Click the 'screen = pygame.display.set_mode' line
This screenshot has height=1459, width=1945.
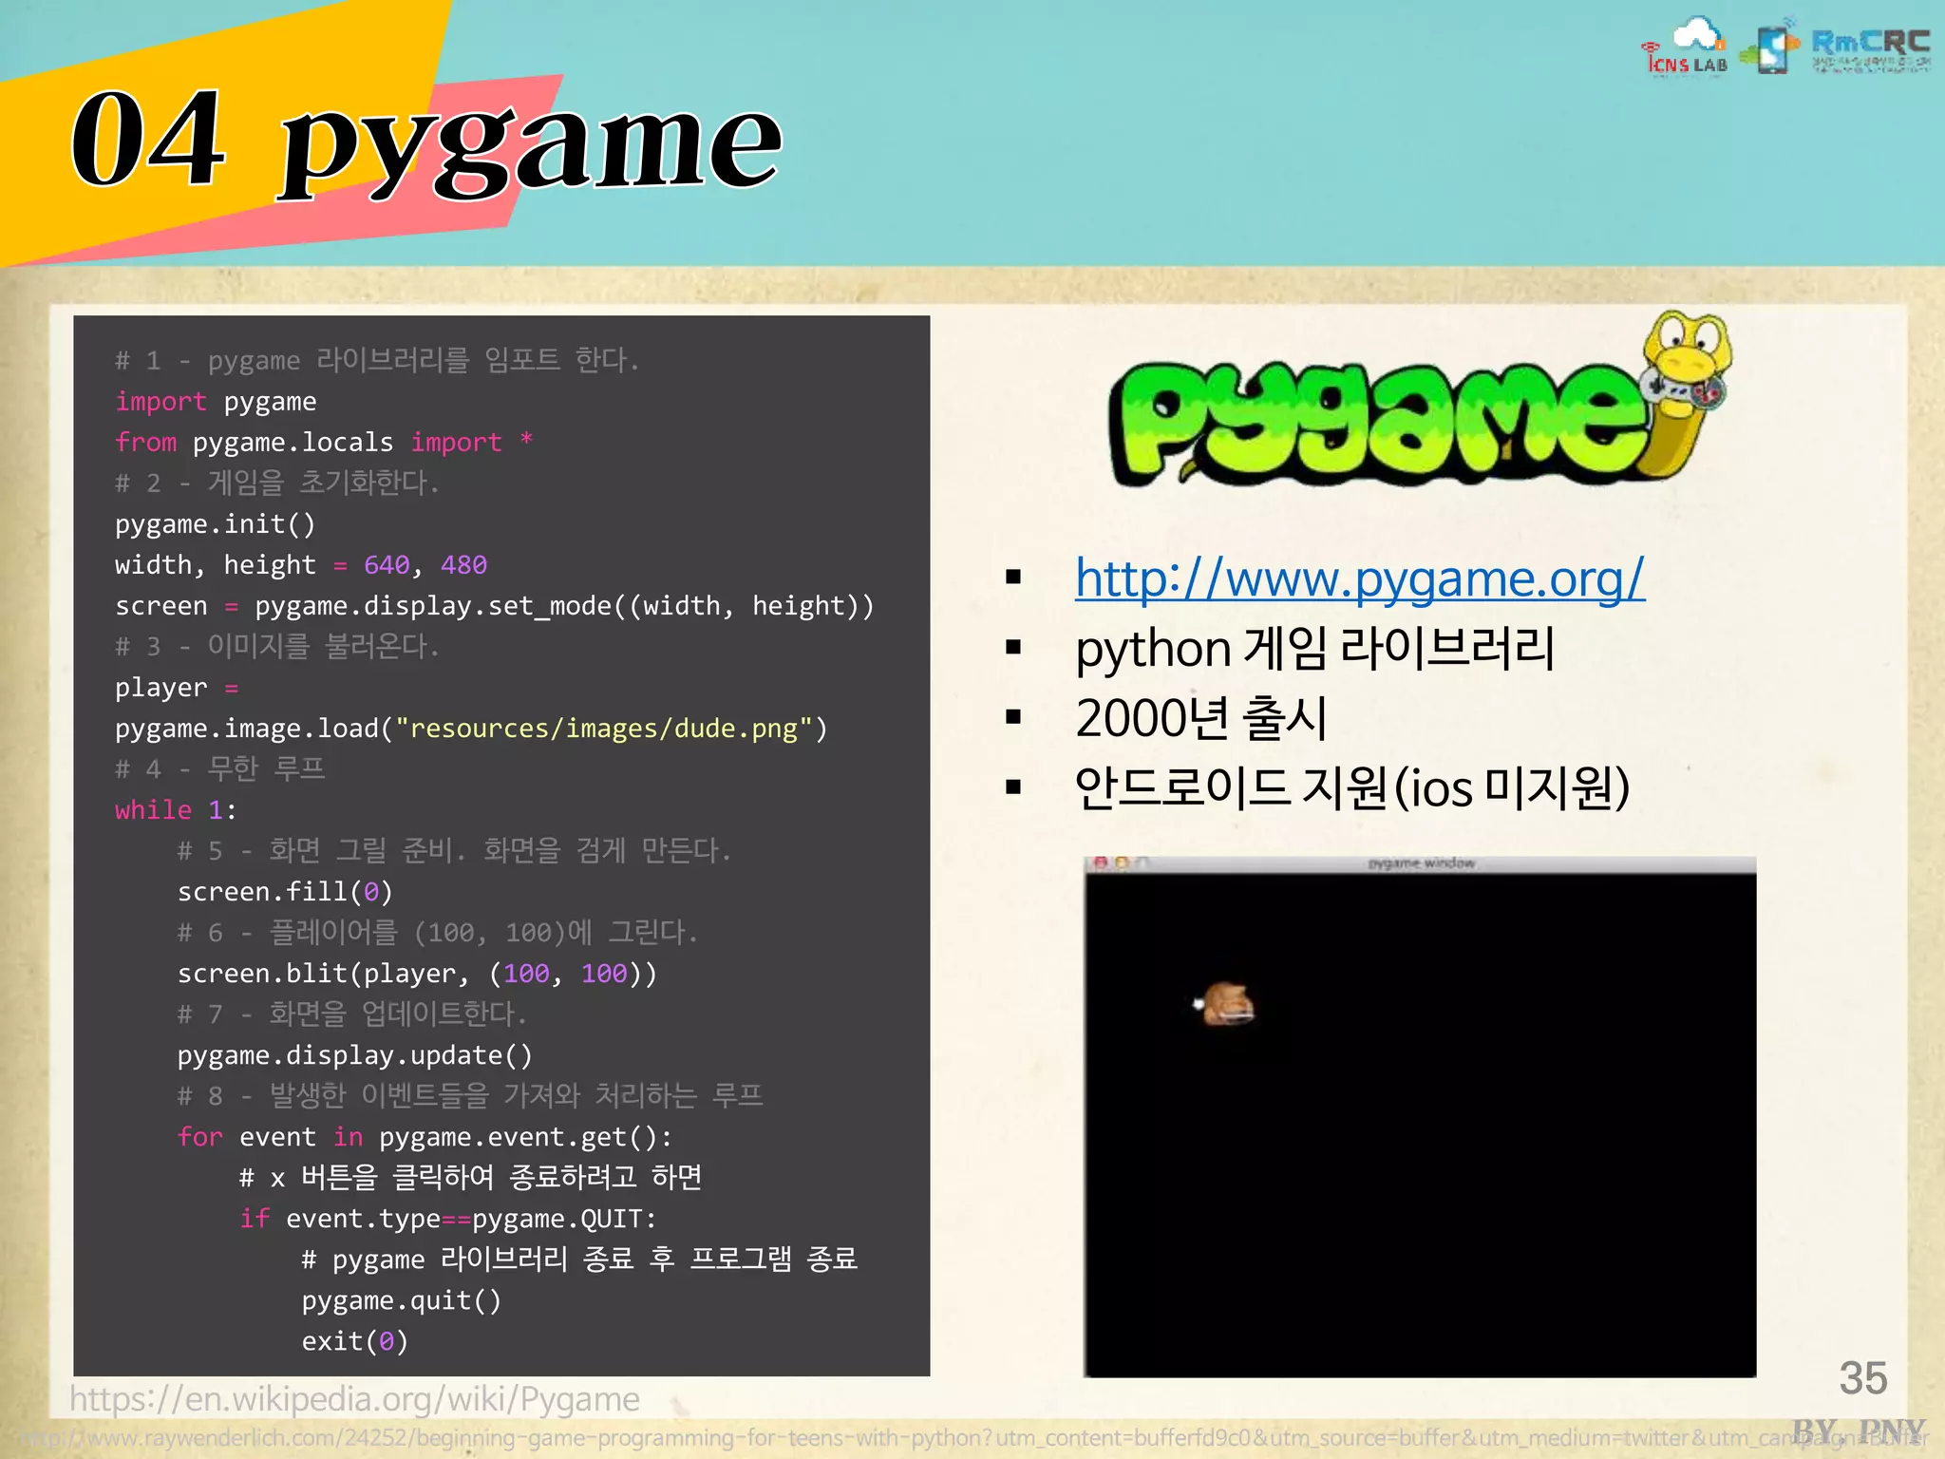pyautogui.click(x=495, y=606)
